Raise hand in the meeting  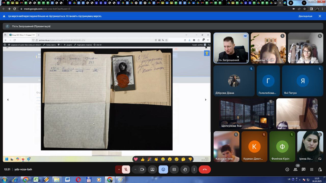(x=185, y=170)
